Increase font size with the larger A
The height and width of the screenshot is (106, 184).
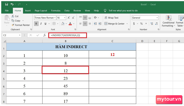point(69,18)
